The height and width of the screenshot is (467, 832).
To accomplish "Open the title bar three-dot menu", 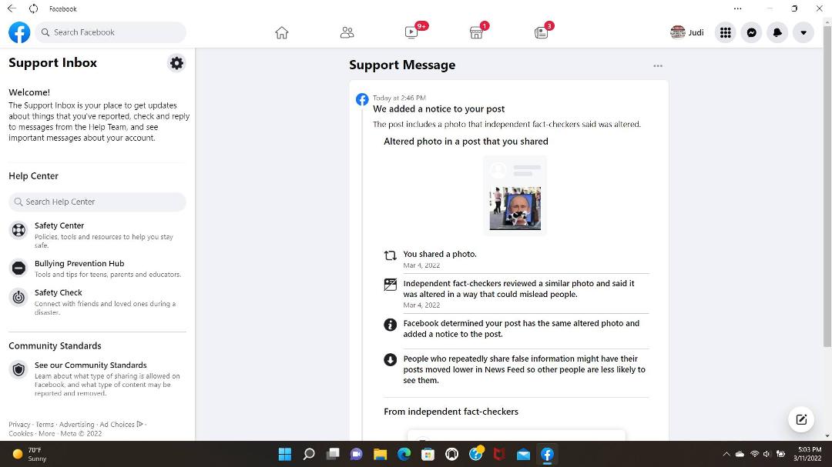I will point(737,8).
